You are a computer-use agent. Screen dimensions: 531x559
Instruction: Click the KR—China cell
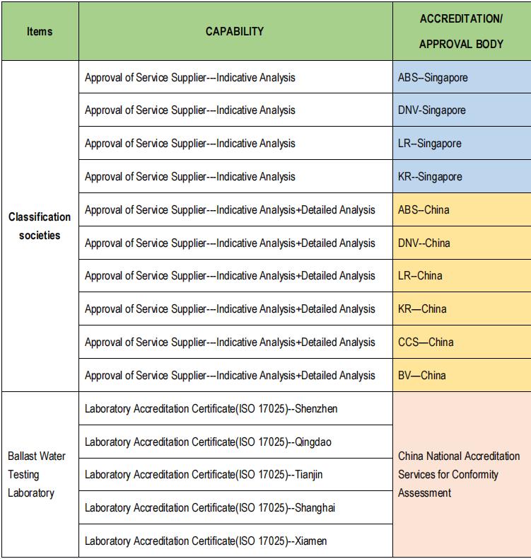[462, 309]
